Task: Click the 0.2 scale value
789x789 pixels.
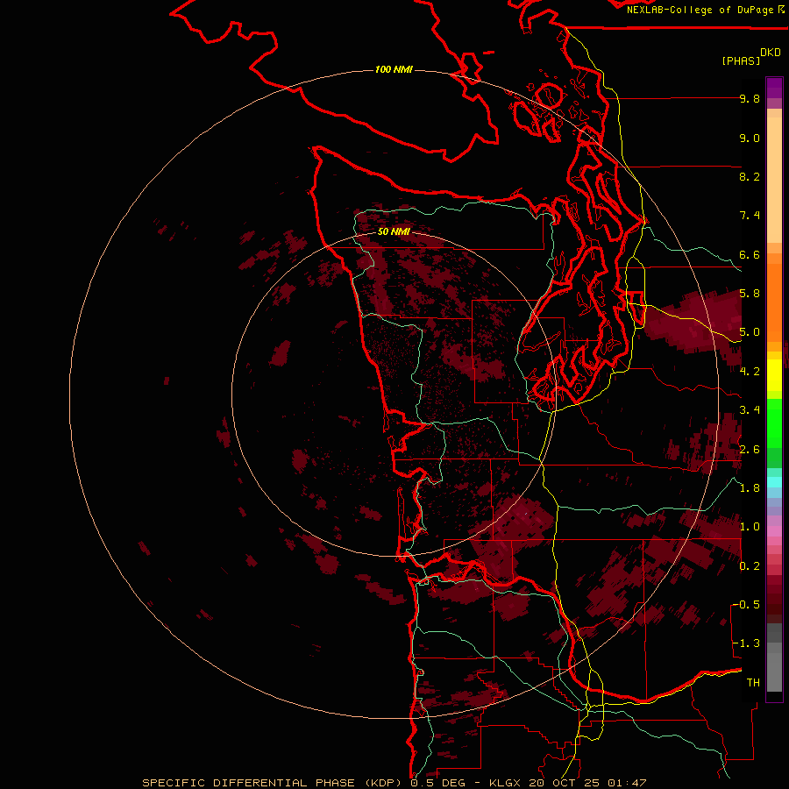Action: coord(750,566)
